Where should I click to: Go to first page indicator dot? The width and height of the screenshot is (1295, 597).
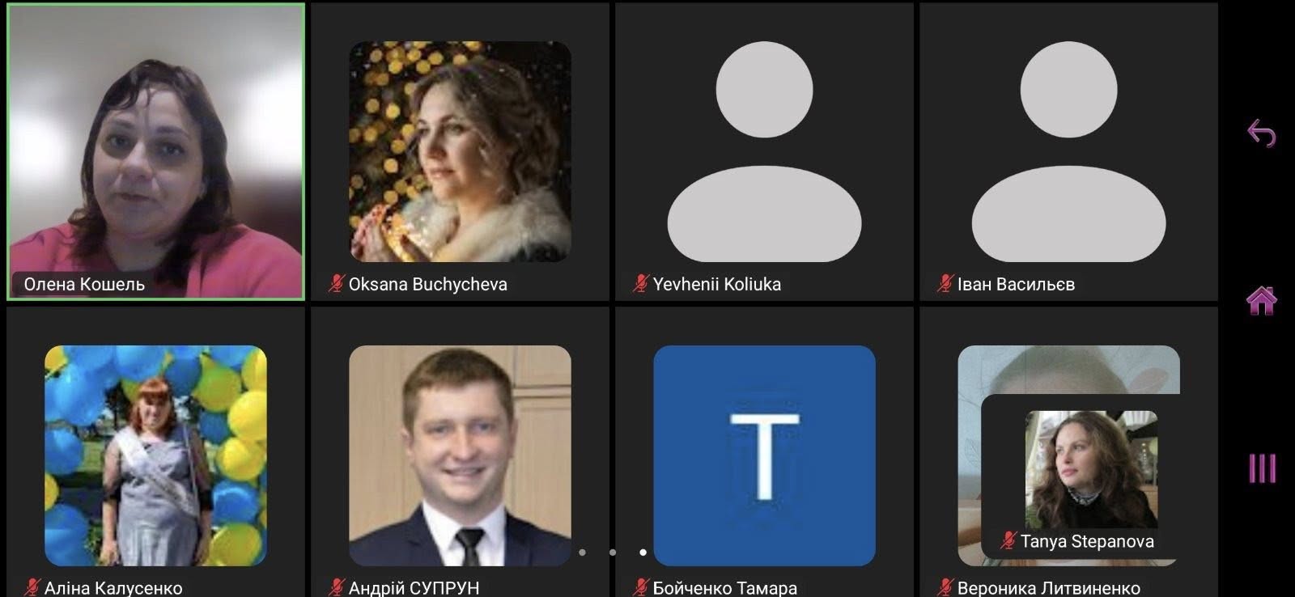(582, 553)
